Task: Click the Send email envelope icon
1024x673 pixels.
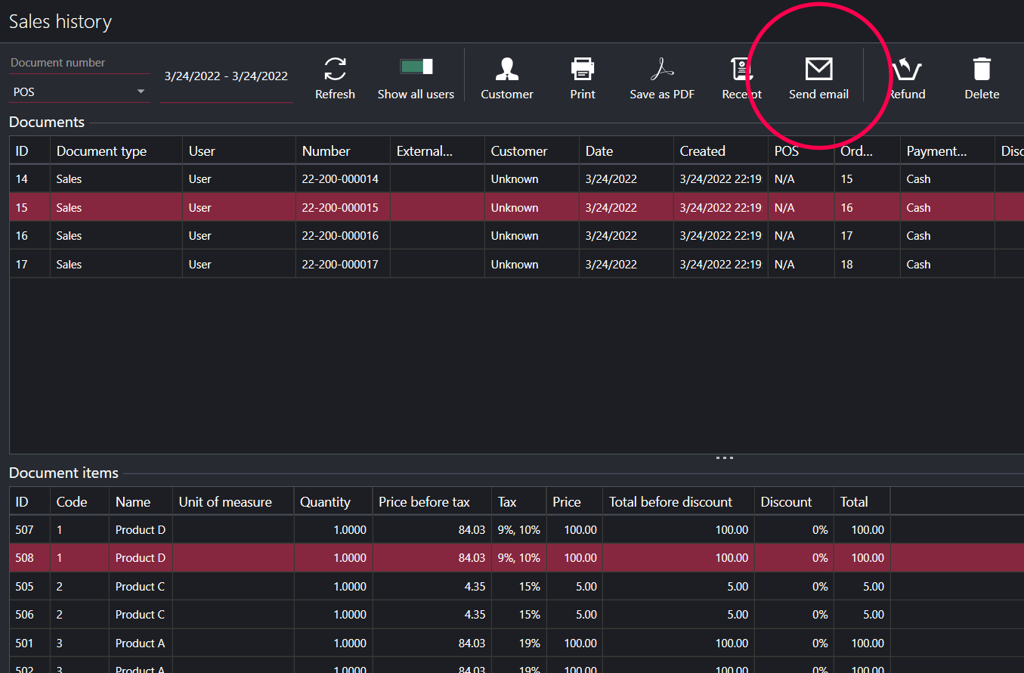Action: click(x=818, y=70)
